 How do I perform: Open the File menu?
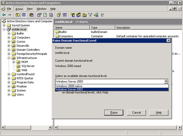[9, 9]
